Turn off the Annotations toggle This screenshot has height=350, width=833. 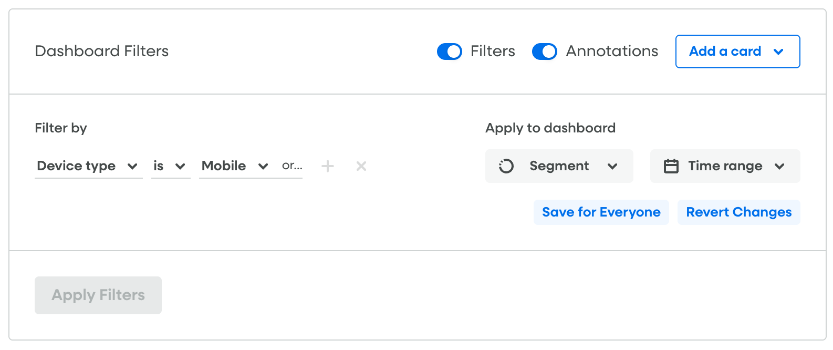click(544, 52)
